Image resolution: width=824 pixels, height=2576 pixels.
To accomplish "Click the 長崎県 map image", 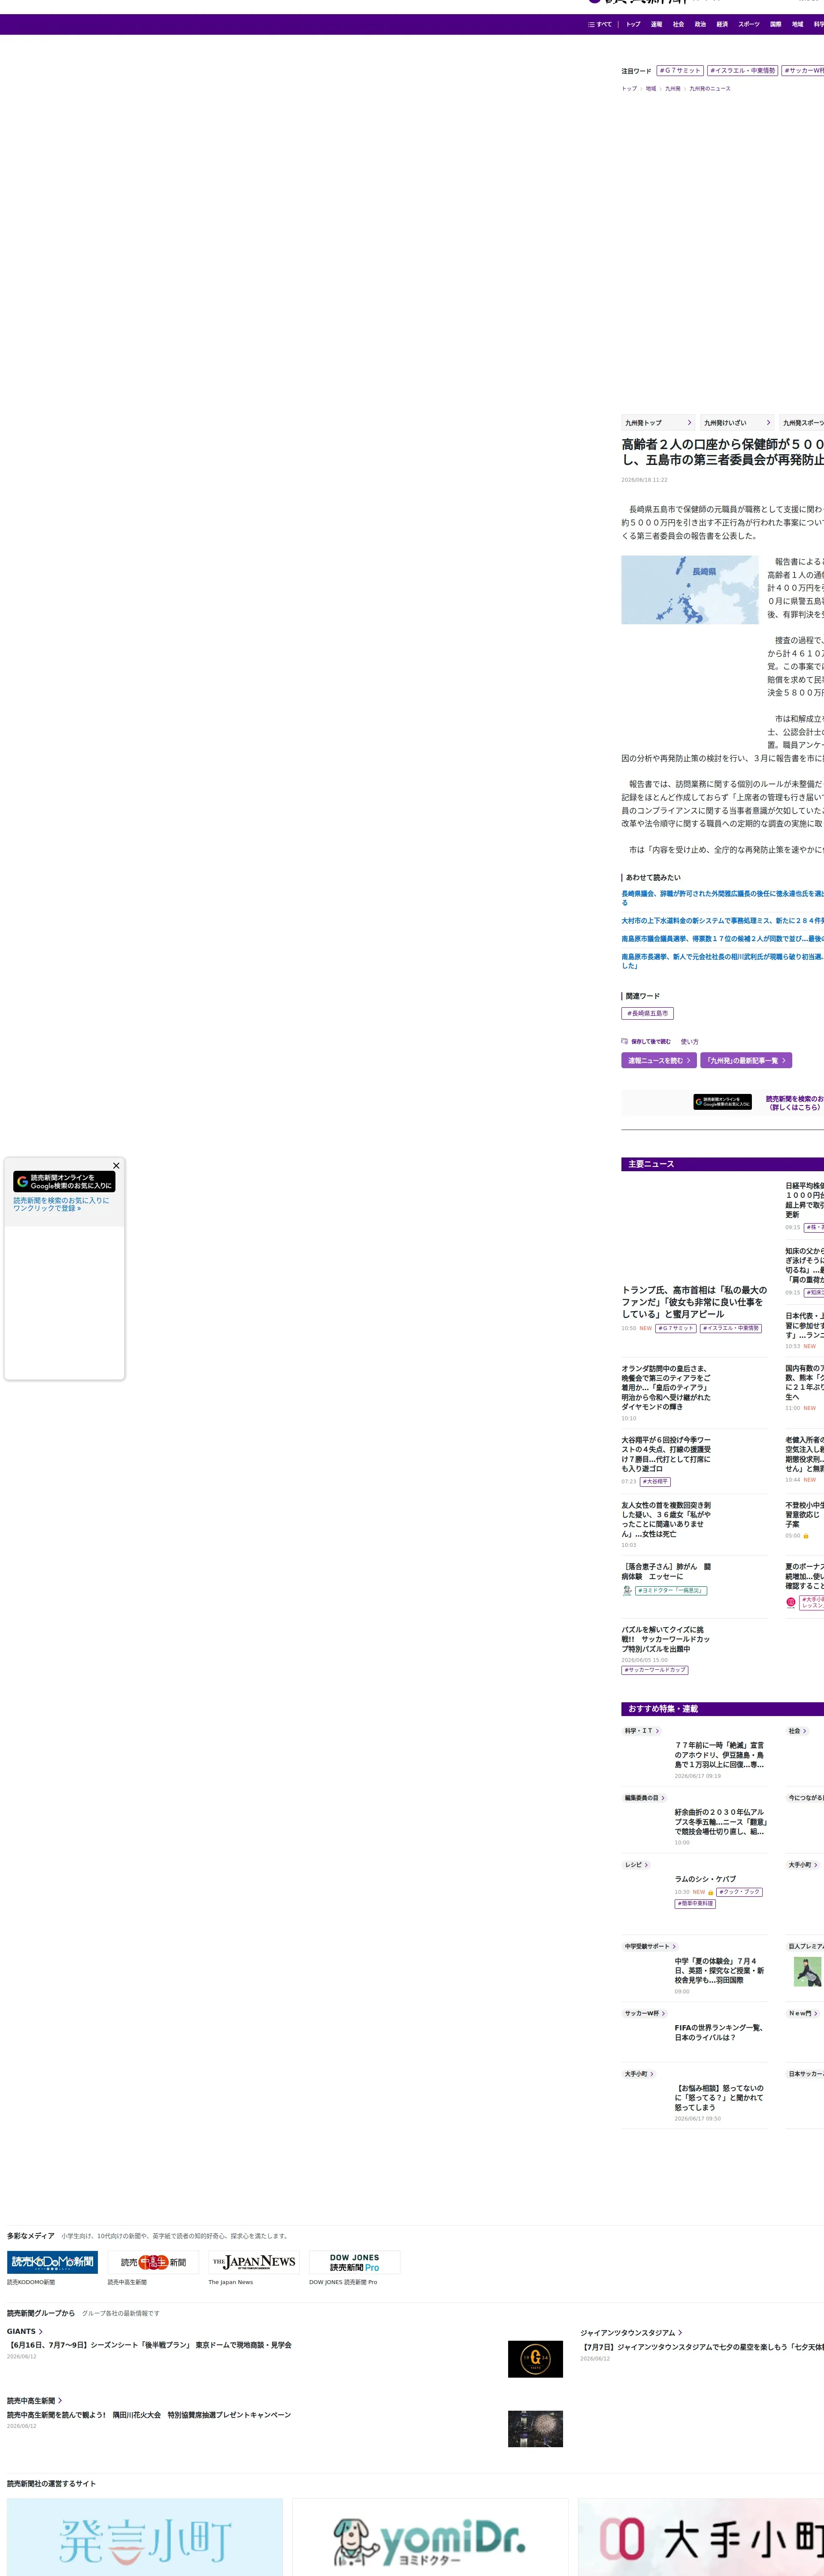I will click(x=690, y=590).
